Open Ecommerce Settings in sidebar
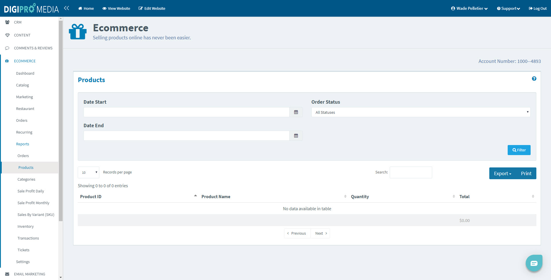Screen dimensions: 551x280 coord(23,262)
